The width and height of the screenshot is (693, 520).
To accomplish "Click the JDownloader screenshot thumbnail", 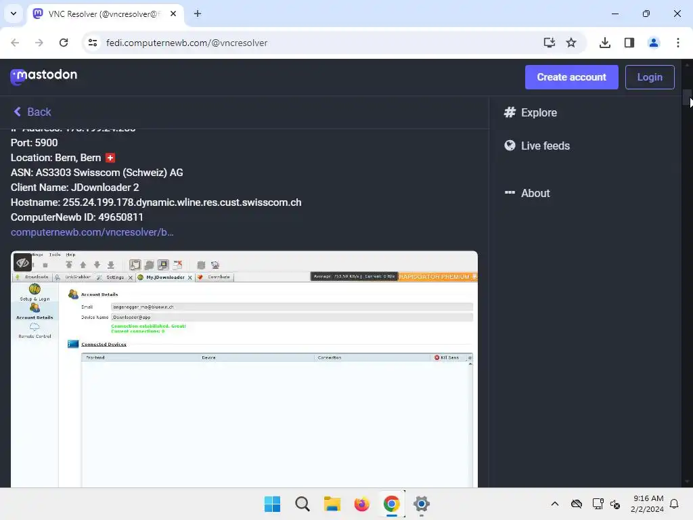I will [244, 369].
